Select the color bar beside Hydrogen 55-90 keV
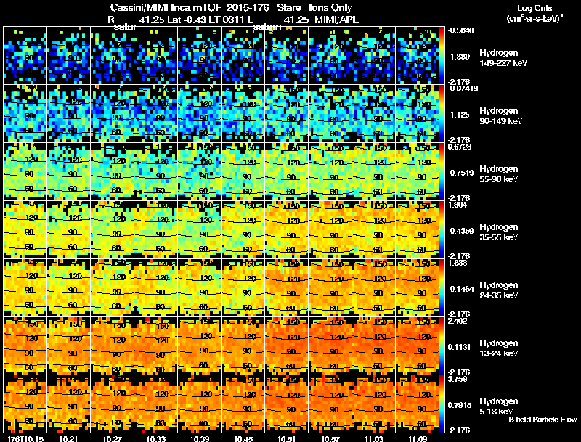 (442, 172)
